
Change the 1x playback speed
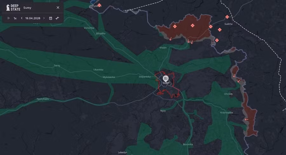click(15, 18)
